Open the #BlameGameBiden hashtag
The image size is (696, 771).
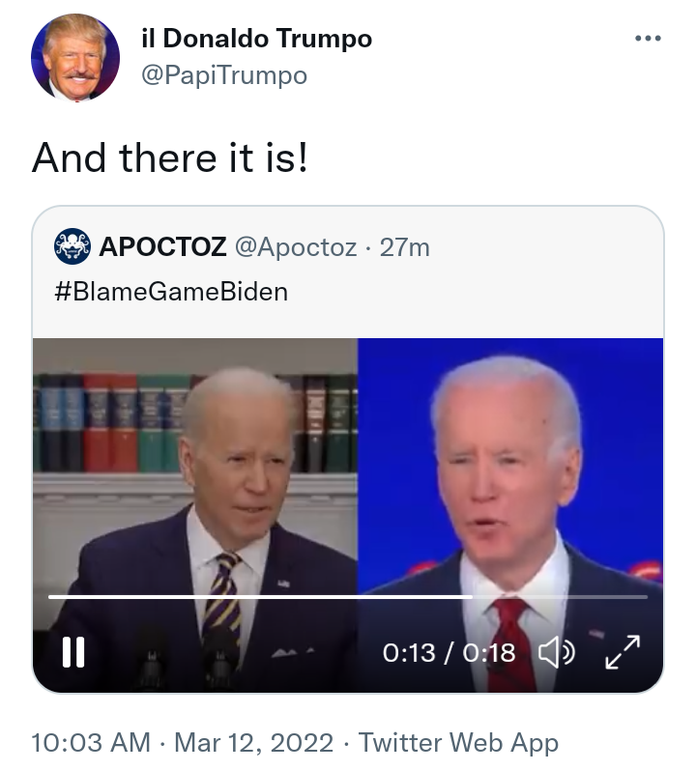[171, 292]
